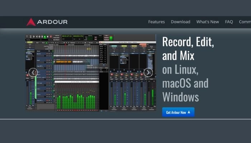Open the FAQ page
Image resolution: width=251 pixels, height=143 pixels.
229,22
